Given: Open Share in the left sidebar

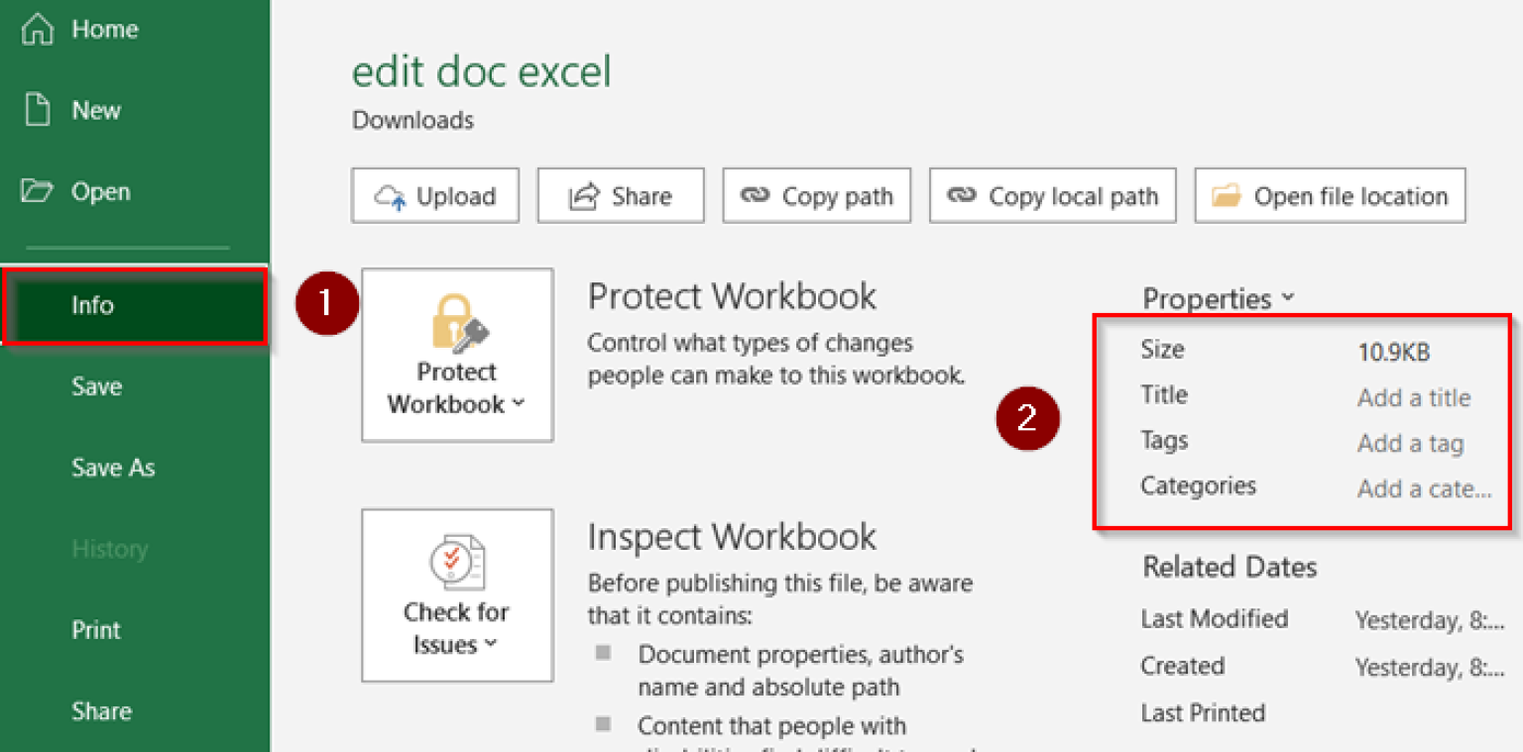Looking at the screenshot, I should pos(101,711).
